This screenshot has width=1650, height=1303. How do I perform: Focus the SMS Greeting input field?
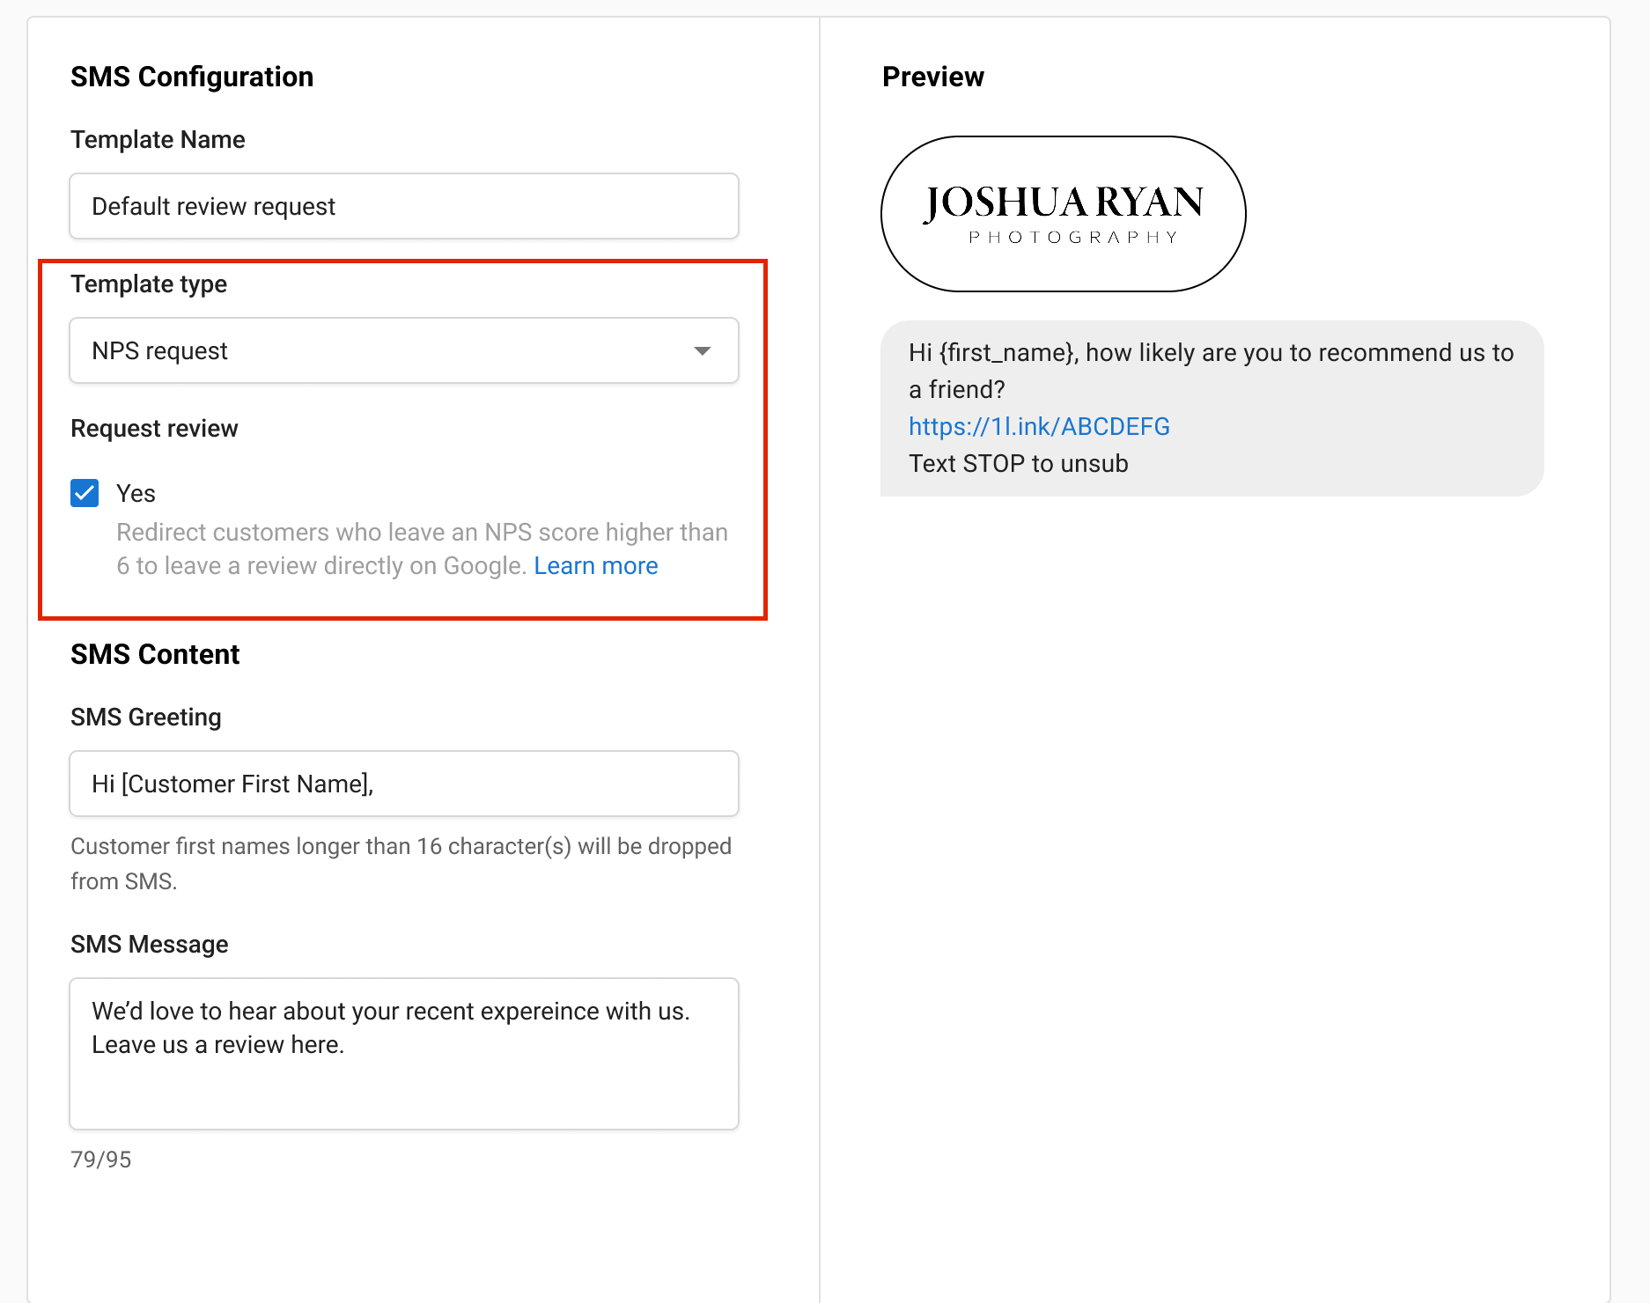click(x=403, y=784)
